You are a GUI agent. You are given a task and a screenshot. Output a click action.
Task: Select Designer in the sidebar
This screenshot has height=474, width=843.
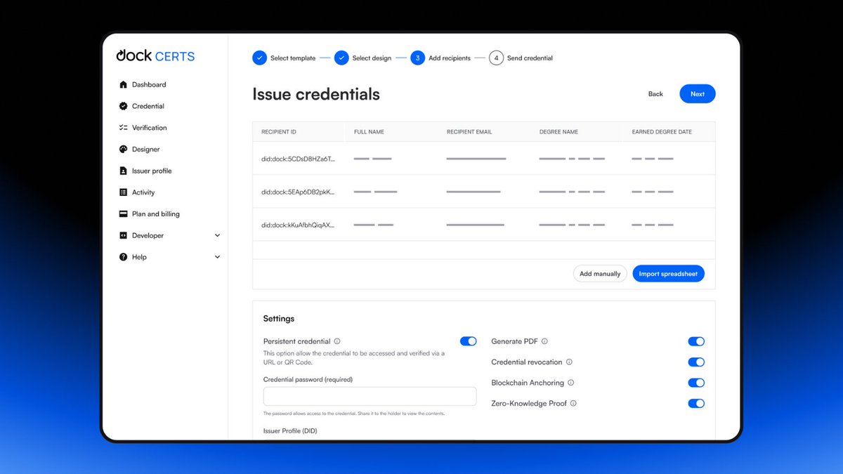click(x=146, y=150)
